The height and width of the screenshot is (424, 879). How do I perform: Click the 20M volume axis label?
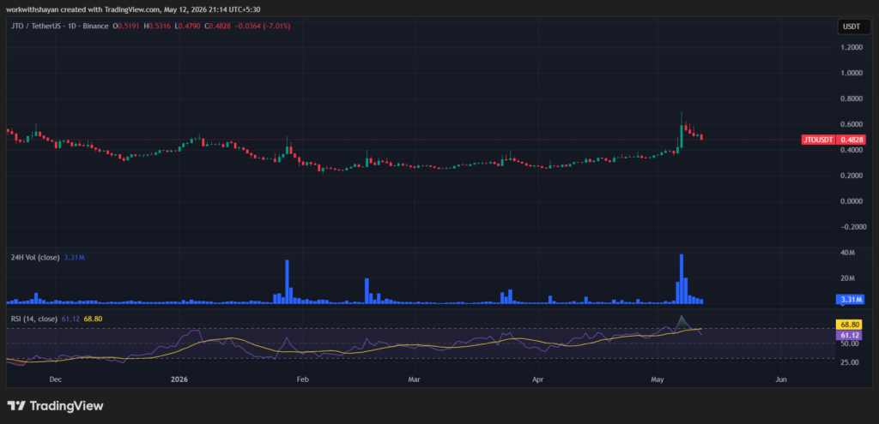point(847,278)
